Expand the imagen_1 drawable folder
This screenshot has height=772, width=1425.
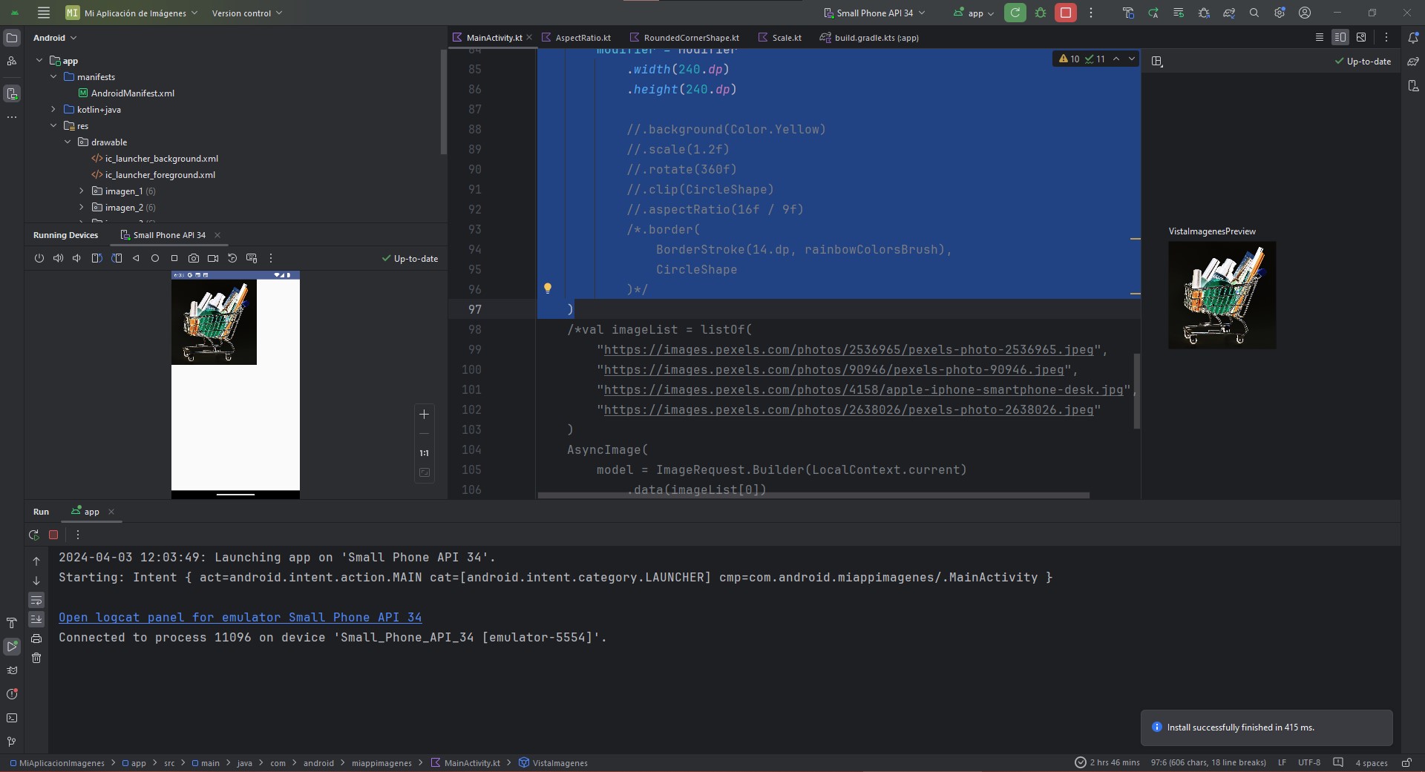(82, 191)
